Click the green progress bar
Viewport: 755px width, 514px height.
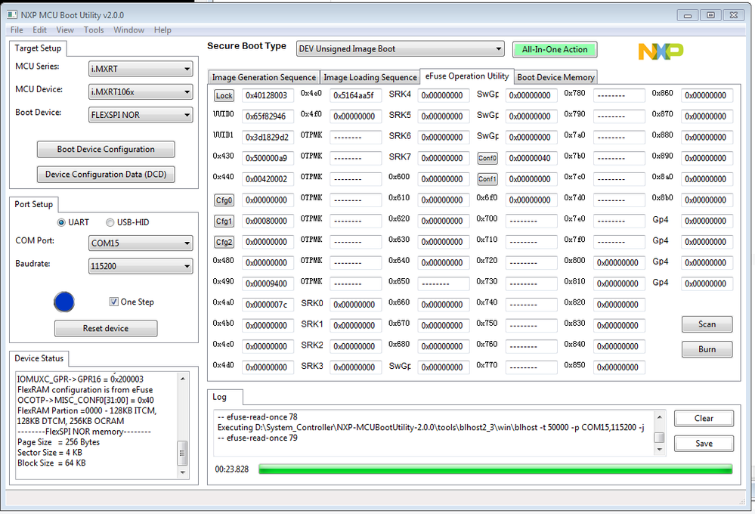[x=496, y=469]
